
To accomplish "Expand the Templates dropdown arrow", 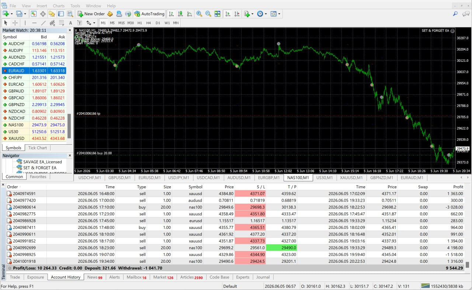I will (x=279, y=14).
